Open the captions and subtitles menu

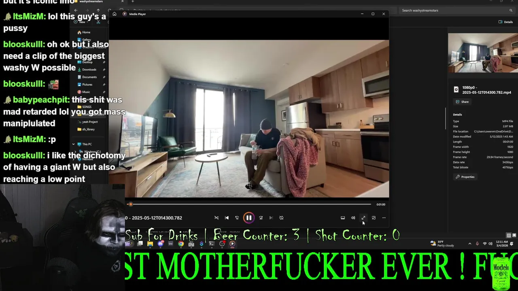(343, 218)
